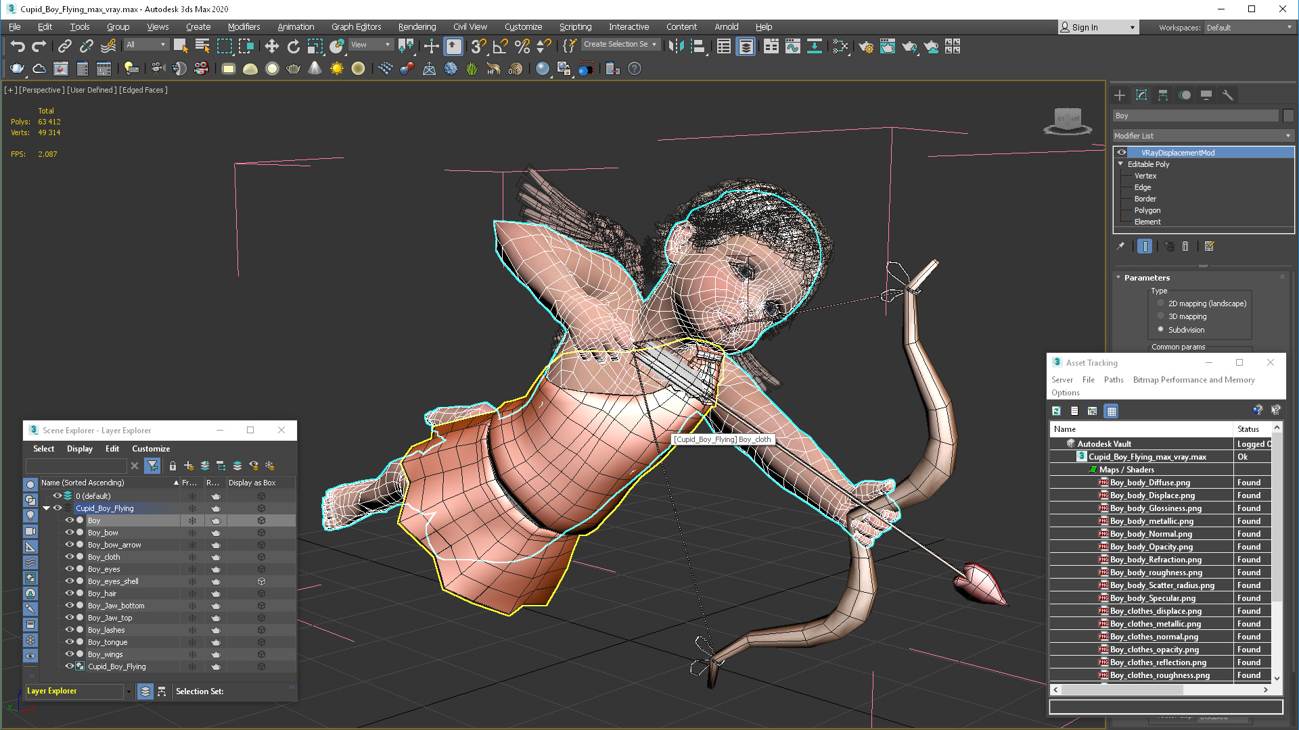The image size is (1299, 730).
Task: Collapse the Cupid_Boy_Flying layer tree arrow
Action: (47, 508)
